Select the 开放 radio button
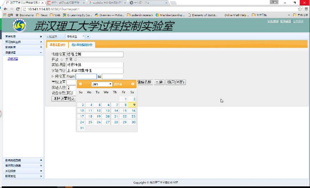Screen dimensions: 310x188 (62, 60)
